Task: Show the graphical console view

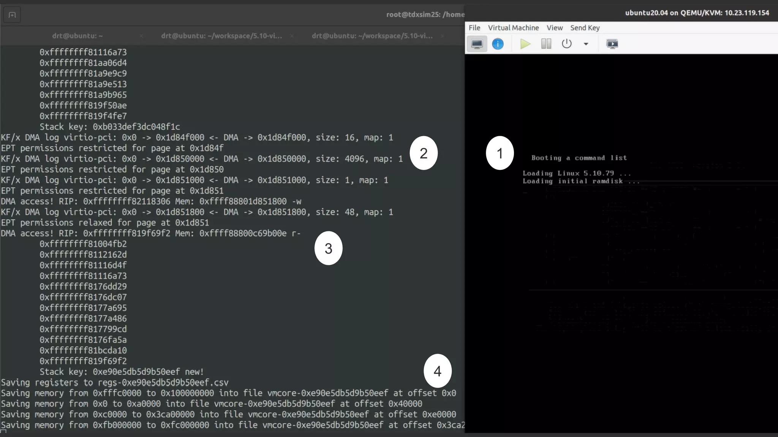Action: click(477, 44)
